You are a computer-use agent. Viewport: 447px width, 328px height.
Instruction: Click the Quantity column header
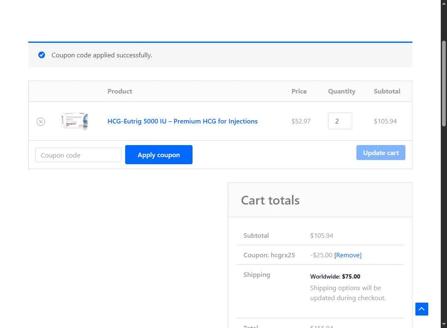(341, 91)
